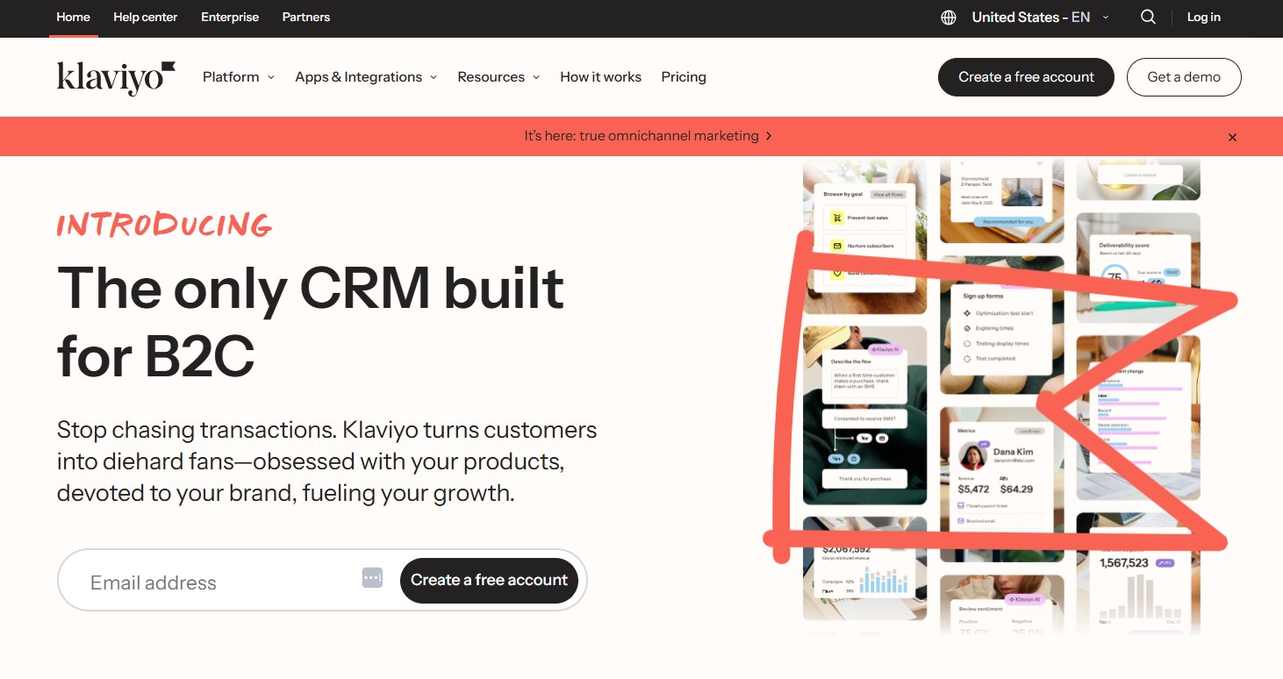The height and width of the screenshot is (679, 1283).
Task: Click the Get a demo button
Action: pyautogui.click(x=1183, y=76)
